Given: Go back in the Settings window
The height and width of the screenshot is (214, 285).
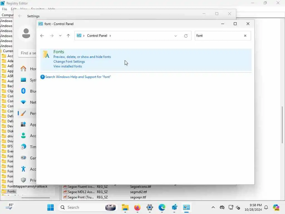Looking at the screenshot, I should [20, 16].
